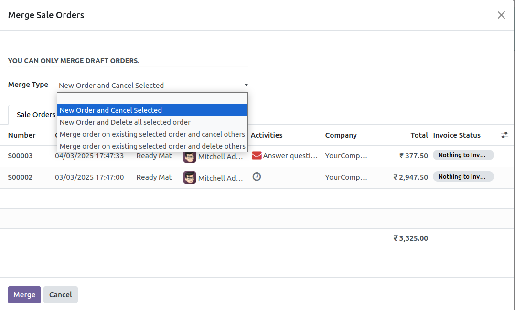Click the "Nothing to Invoice" badge on S00003
Screen dimensions: 515x310
pyautogui.click(x=463, y=154)
